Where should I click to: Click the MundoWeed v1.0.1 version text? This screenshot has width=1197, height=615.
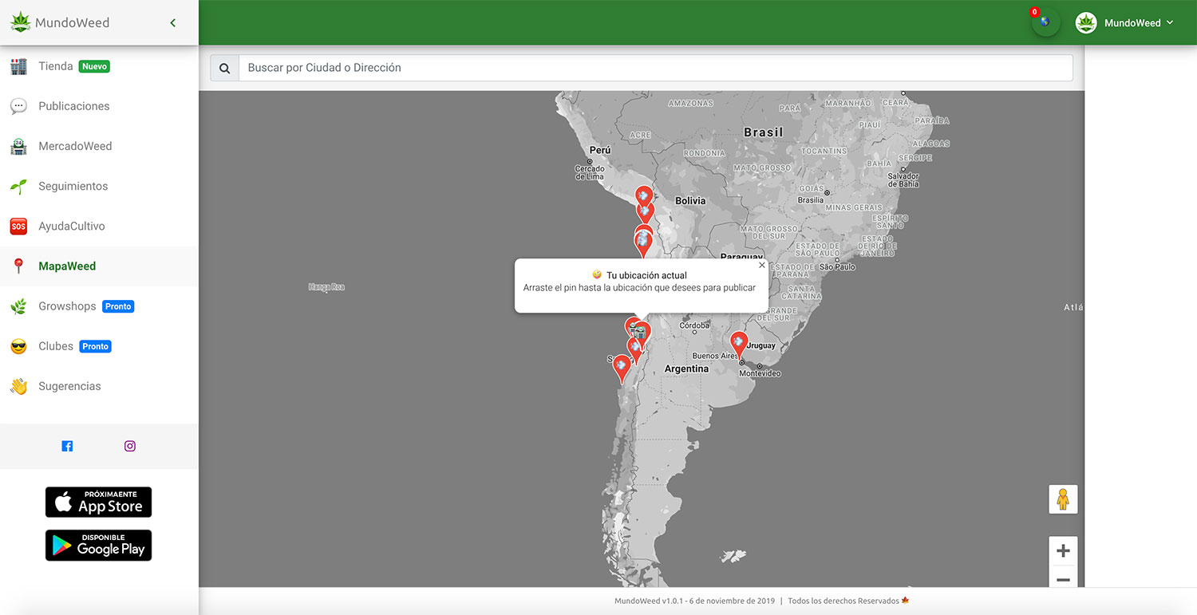click(694, 601)
